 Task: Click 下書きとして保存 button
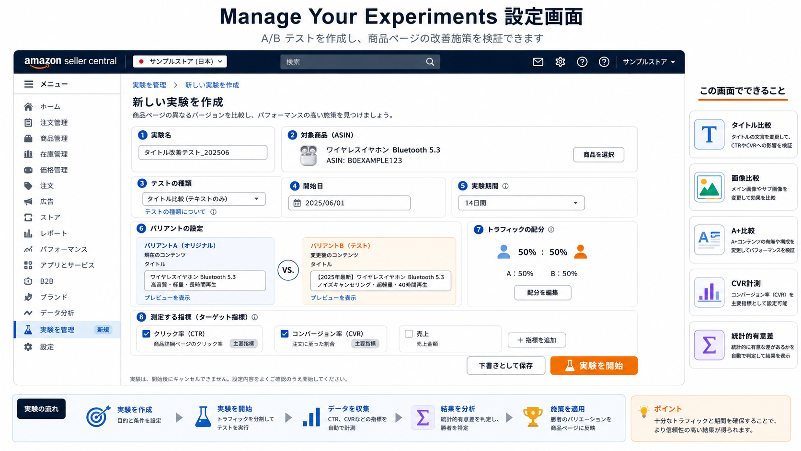pyautogui.click(x=506, y=366)
